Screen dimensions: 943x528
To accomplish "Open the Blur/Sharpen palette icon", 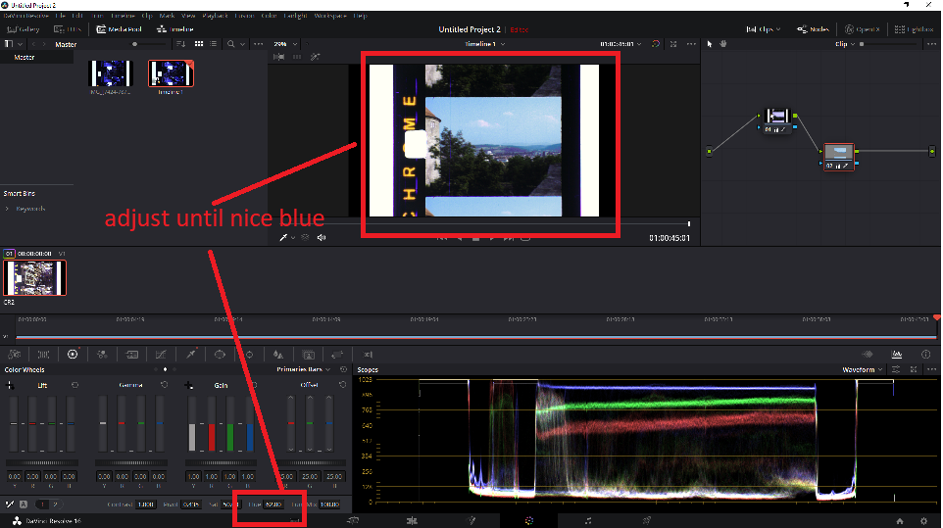I will (277, 355).
